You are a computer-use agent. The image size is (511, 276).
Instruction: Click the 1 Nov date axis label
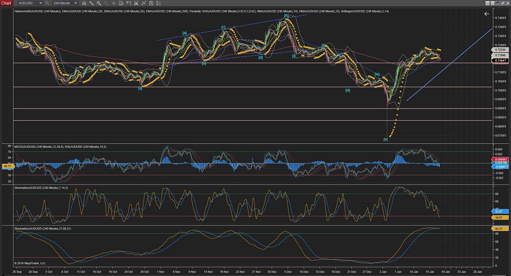click(x=160, y=272)
